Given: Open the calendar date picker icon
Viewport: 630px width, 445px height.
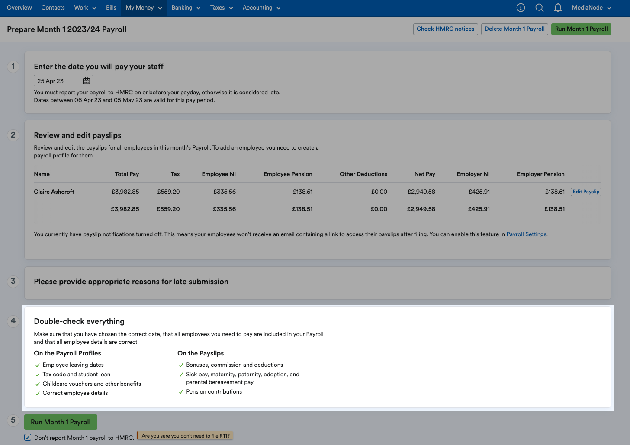Looking at the screenshot, I should click(87, 81).
